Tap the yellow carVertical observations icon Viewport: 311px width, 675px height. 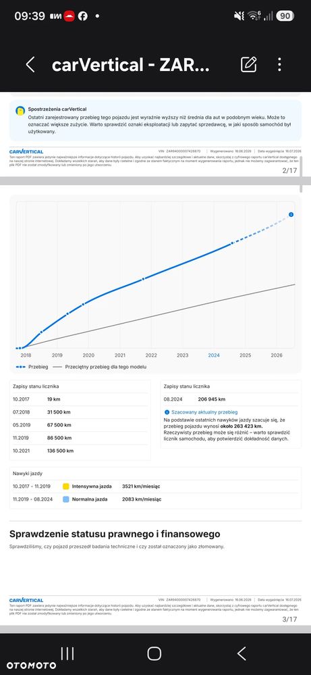tap(20, 111)
